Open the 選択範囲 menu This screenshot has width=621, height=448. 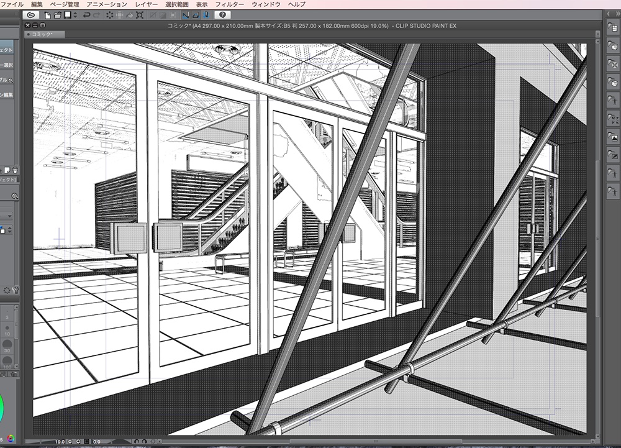(176, 4)
